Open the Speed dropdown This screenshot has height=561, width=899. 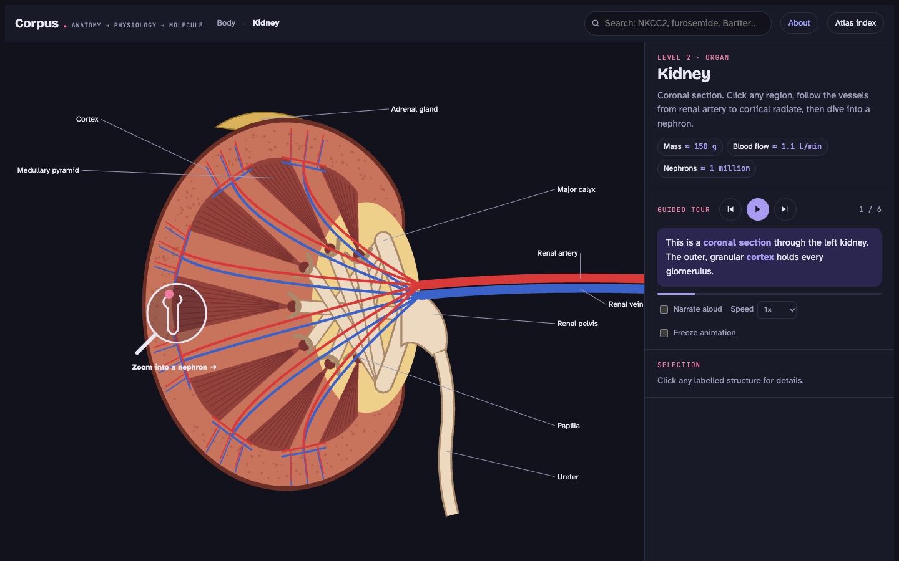[777, 310]
